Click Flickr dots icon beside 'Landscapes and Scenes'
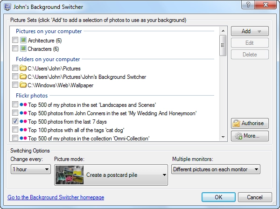The width and height of the screenshot is (280, 209). pos(23,104)
